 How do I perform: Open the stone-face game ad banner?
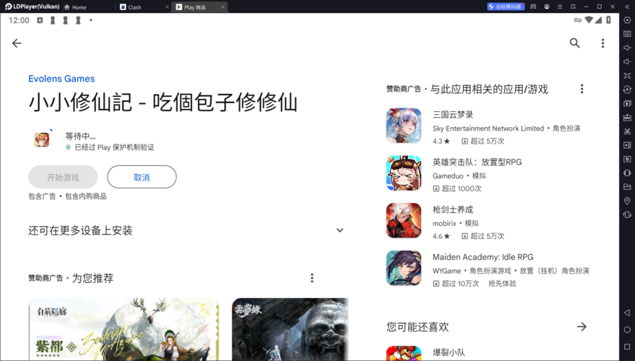(290, 329)
